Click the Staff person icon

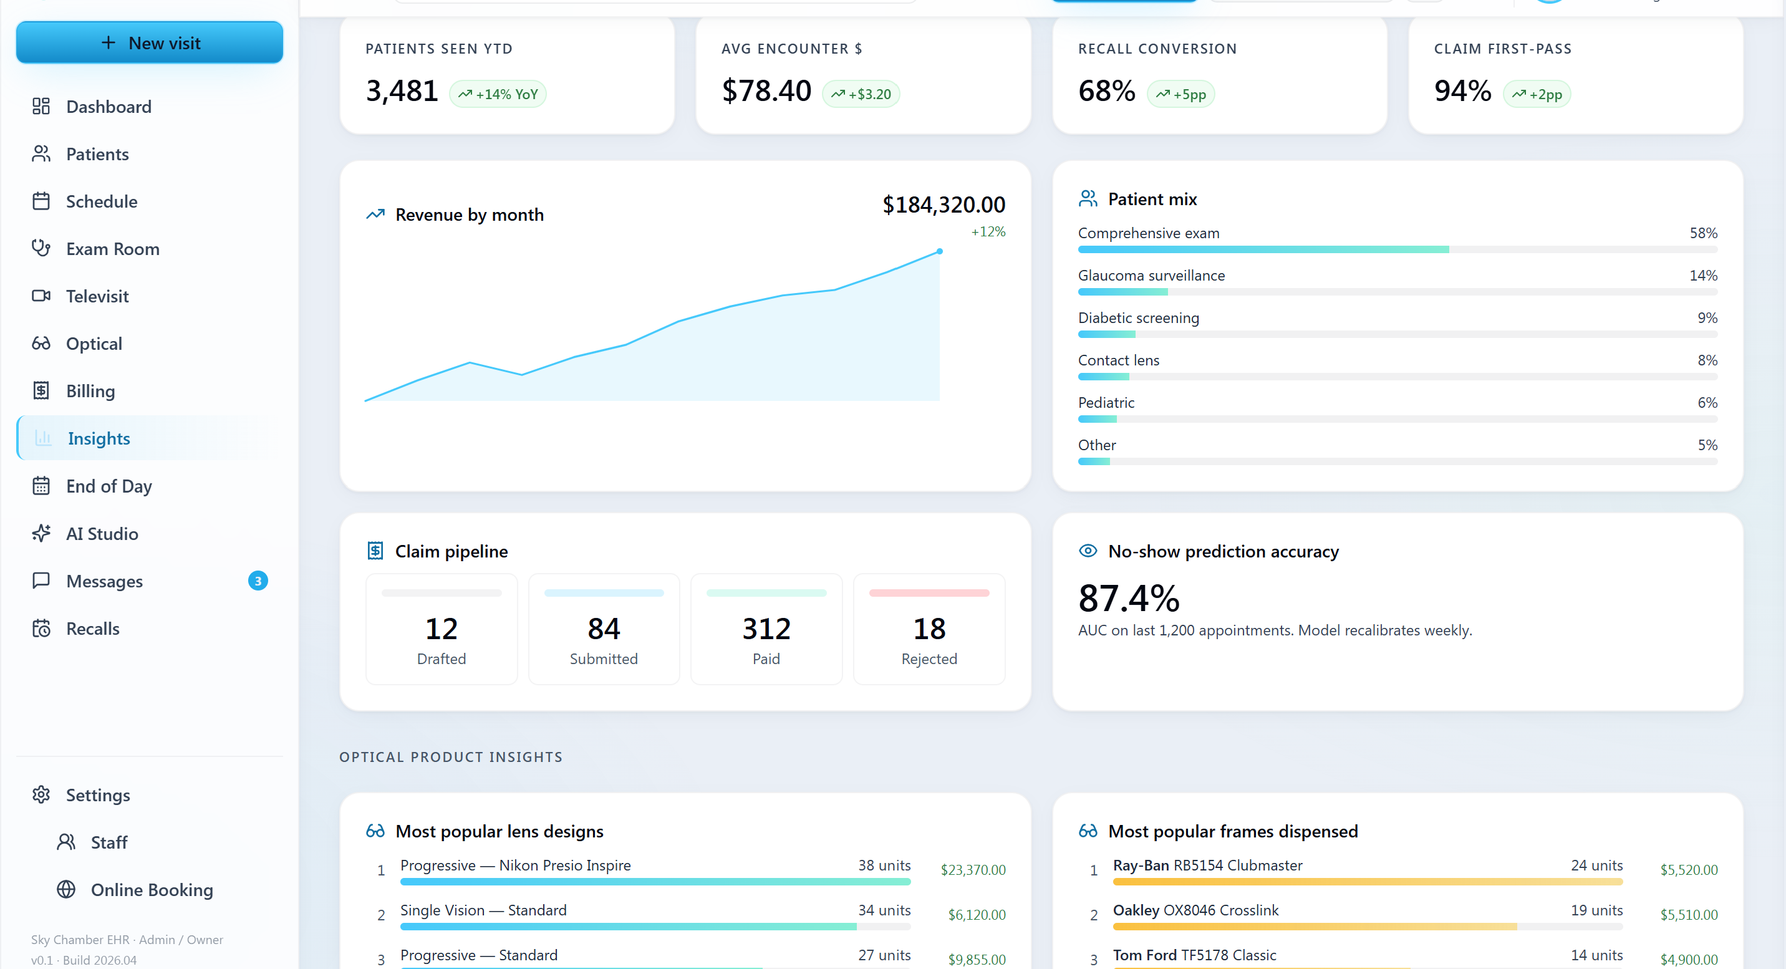click(66, 842)
